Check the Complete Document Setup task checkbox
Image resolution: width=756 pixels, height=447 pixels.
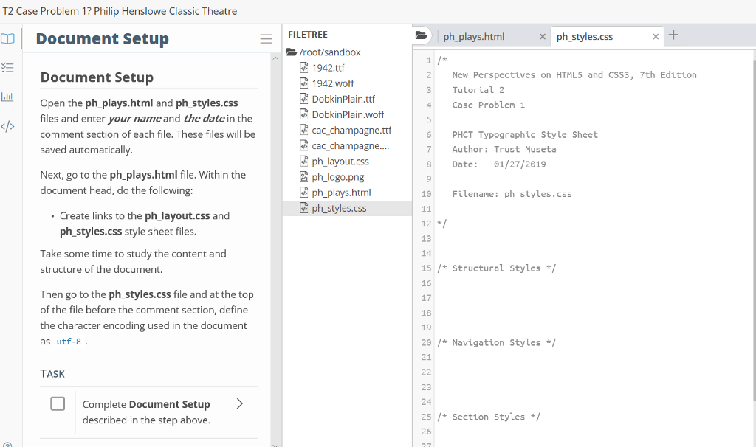pyautogui.click(x=58, y=404)
